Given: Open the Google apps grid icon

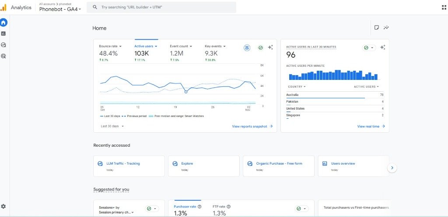Looking at the screenshot, I should tap(444, 7).
